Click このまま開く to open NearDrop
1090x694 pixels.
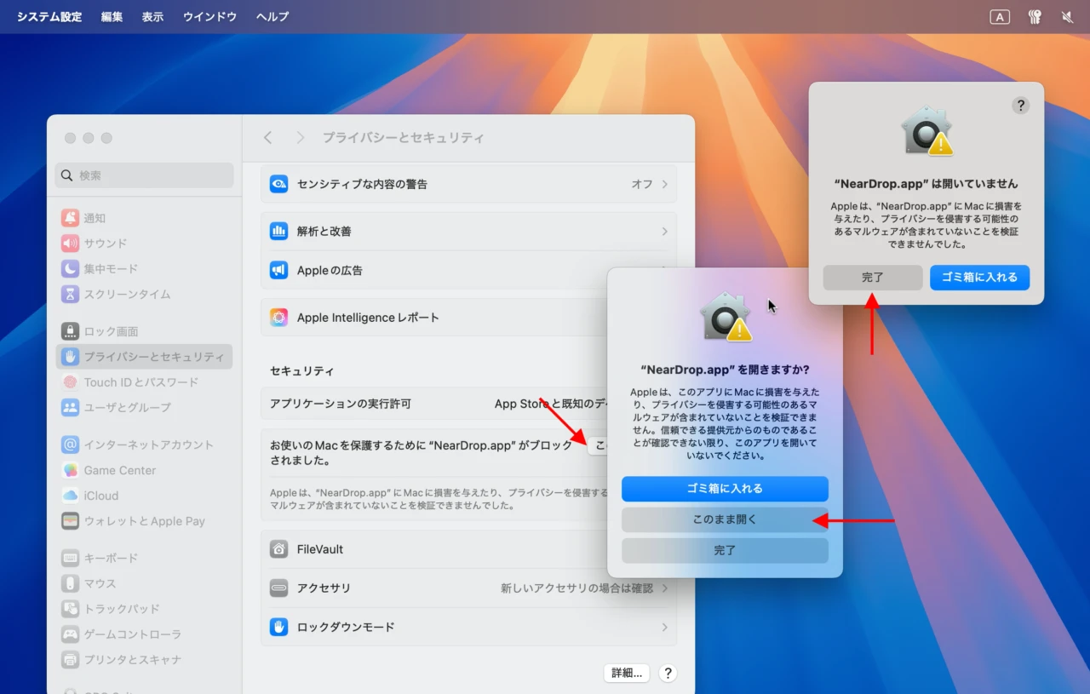725,519
